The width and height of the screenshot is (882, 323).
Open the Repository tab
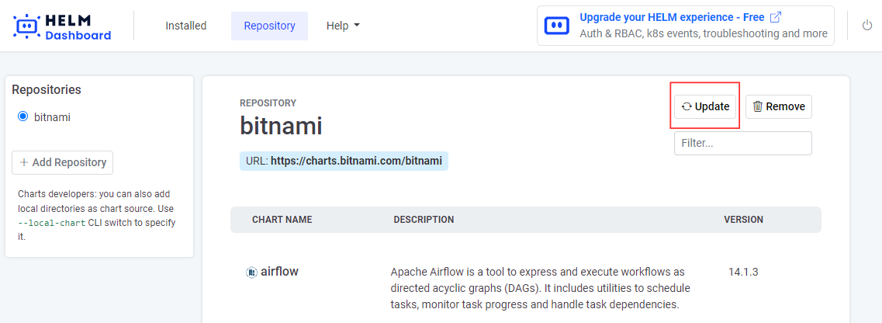269,26
